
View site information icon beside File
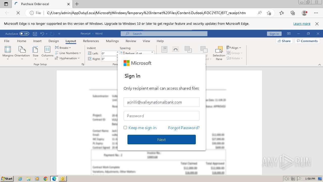coord(32,13)
